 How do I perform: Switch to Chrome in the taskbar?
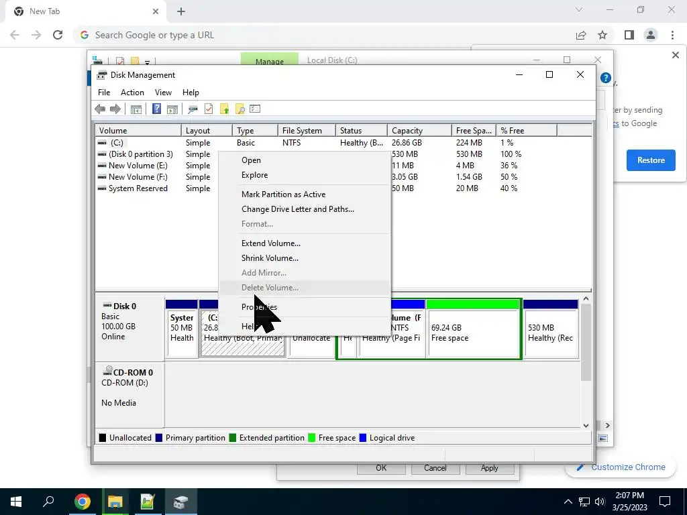[x=83, y=502]
